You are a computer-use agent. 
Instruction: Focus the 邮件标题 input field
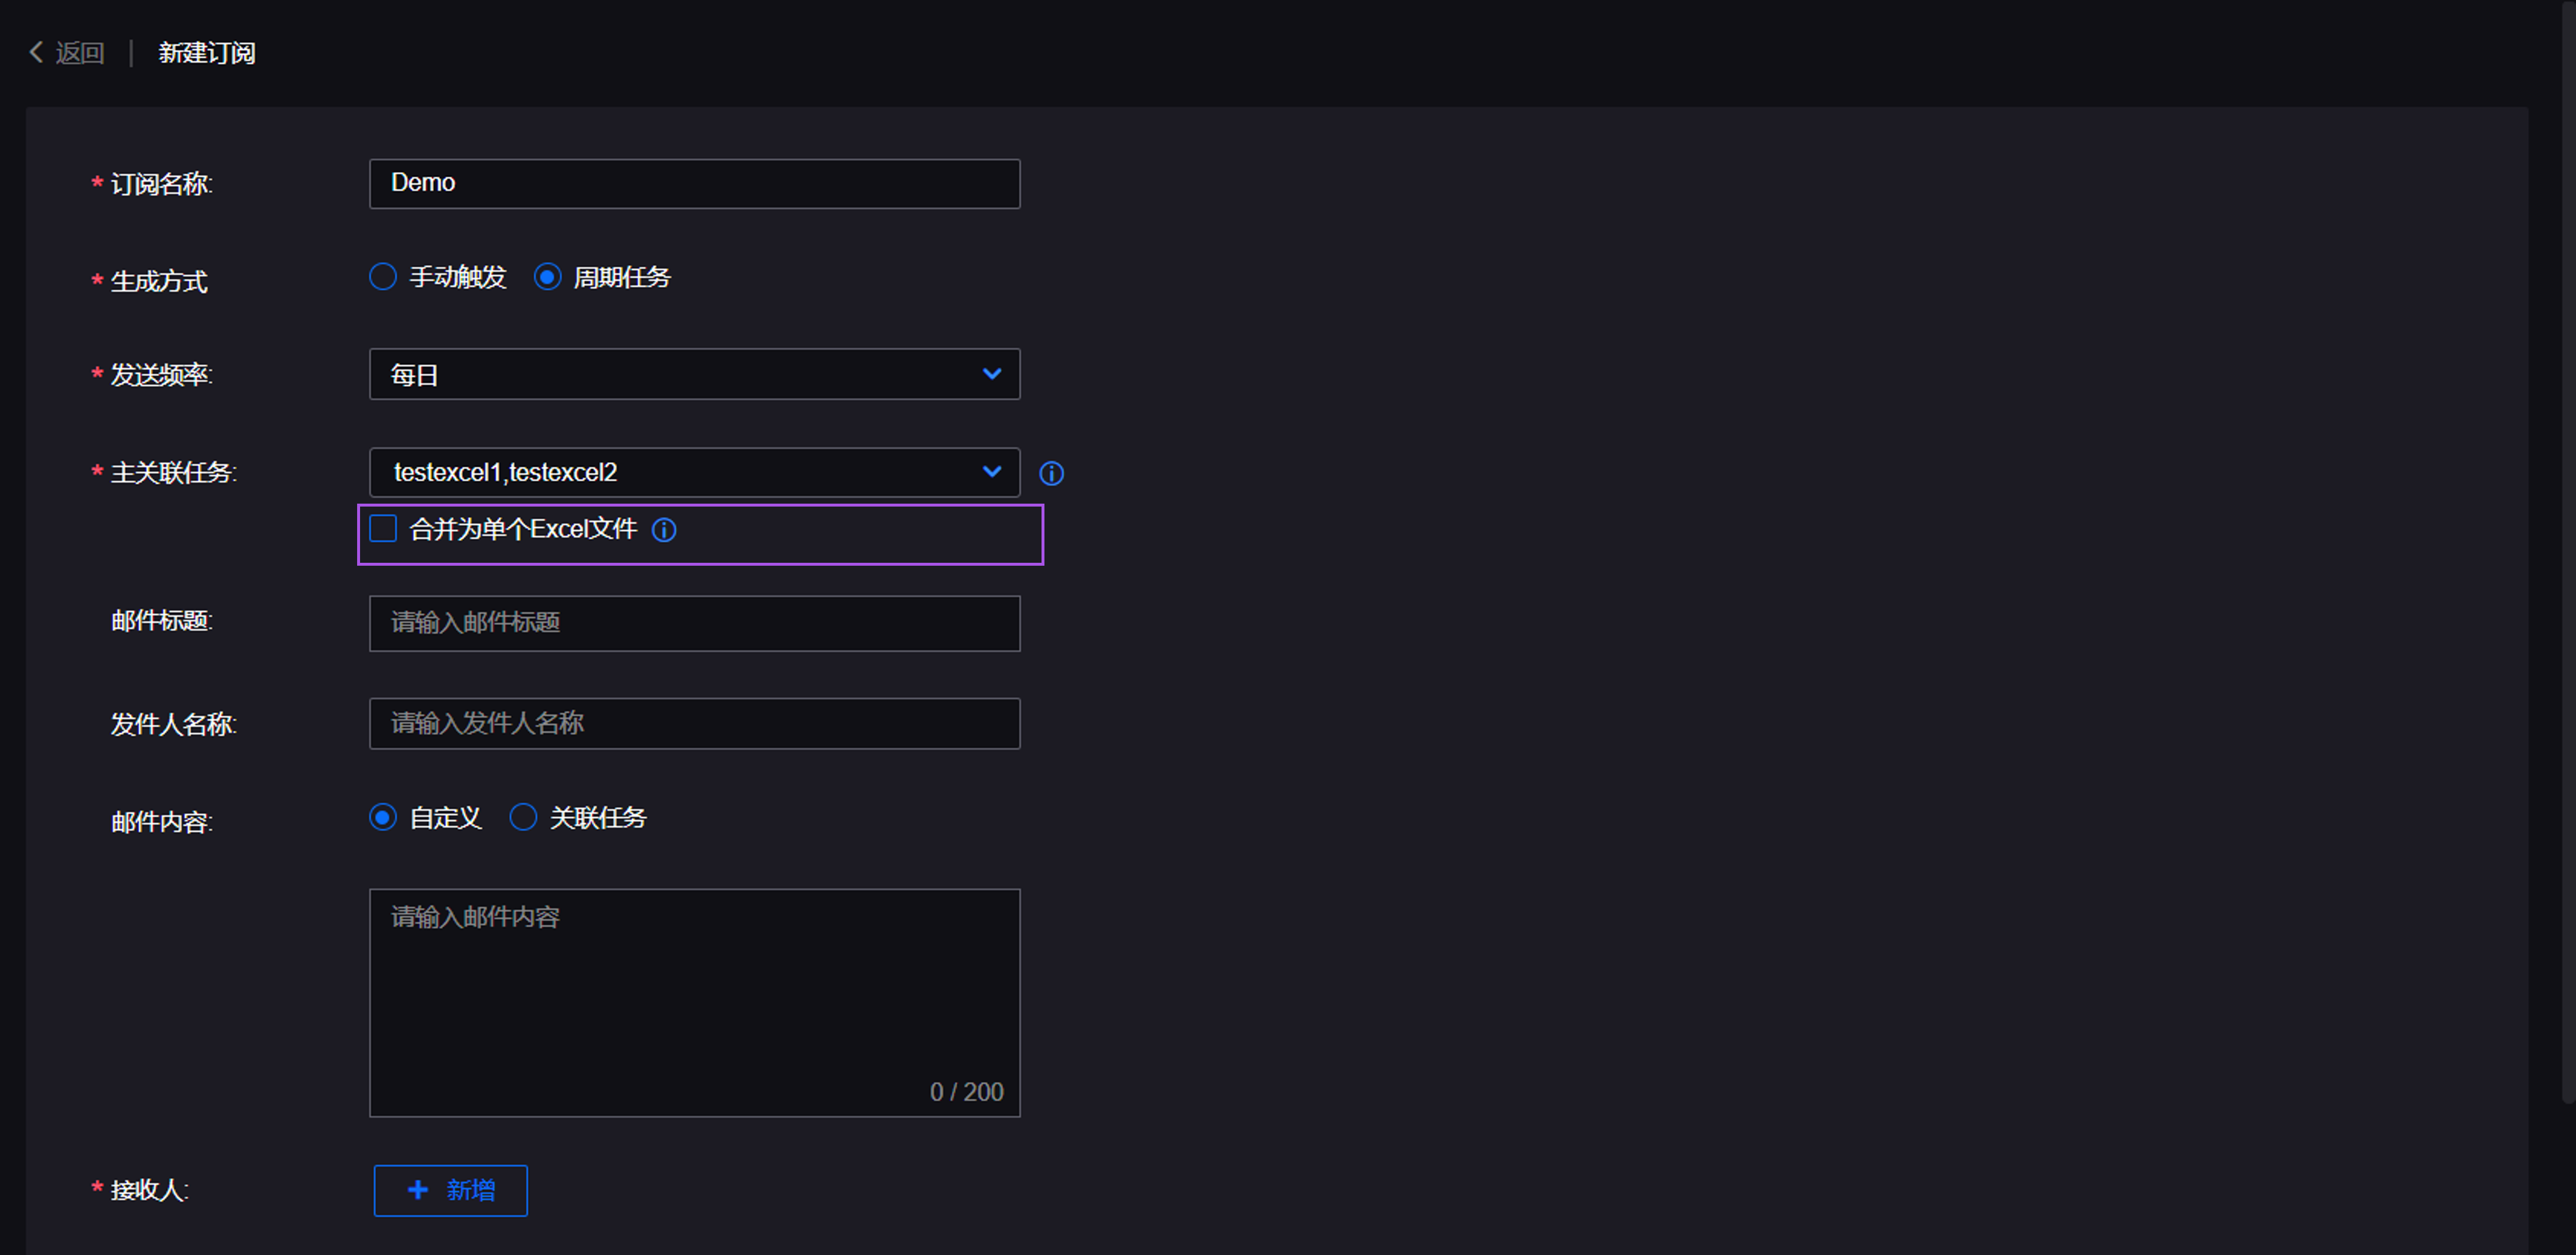click(694, 623)
